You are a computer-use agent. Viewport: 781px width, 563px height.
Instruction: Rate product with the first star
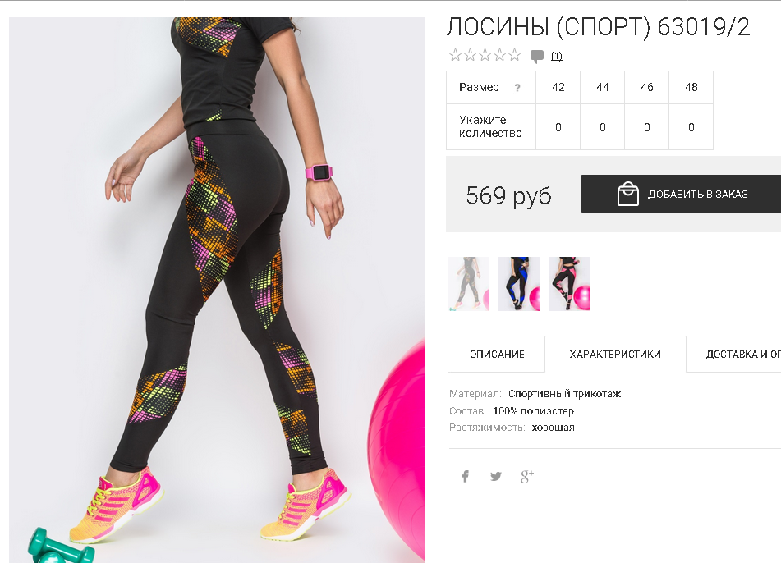(x=455, y=55)
